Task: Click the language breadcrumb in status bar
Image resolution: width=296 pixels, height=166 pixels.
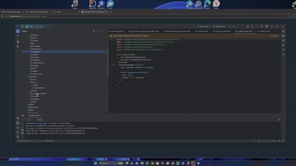Action: 49,141
